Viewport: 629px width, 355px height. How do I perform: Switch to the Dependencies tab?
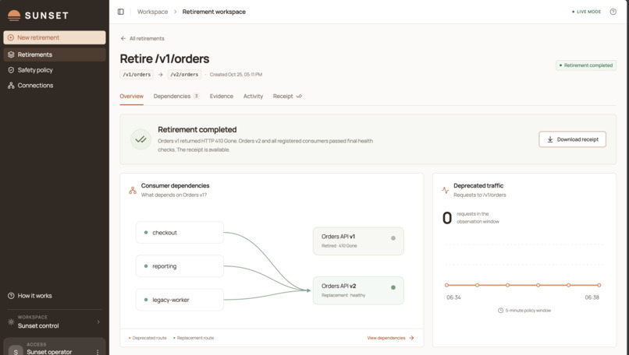pyautogui.click(x=176, y=96)
